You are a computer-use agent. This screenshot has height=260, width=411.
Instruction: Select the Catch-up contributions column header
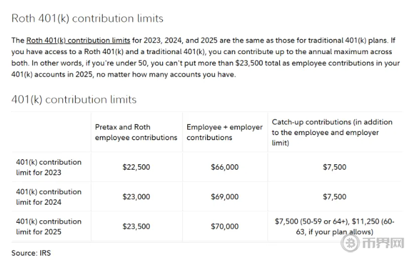pyautogui.click(x=332, y=132)
